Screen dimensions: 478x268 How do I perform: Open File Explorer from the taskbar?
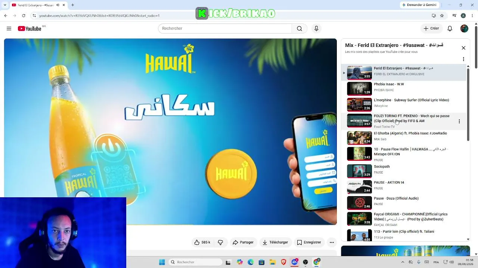click(272, 262)
